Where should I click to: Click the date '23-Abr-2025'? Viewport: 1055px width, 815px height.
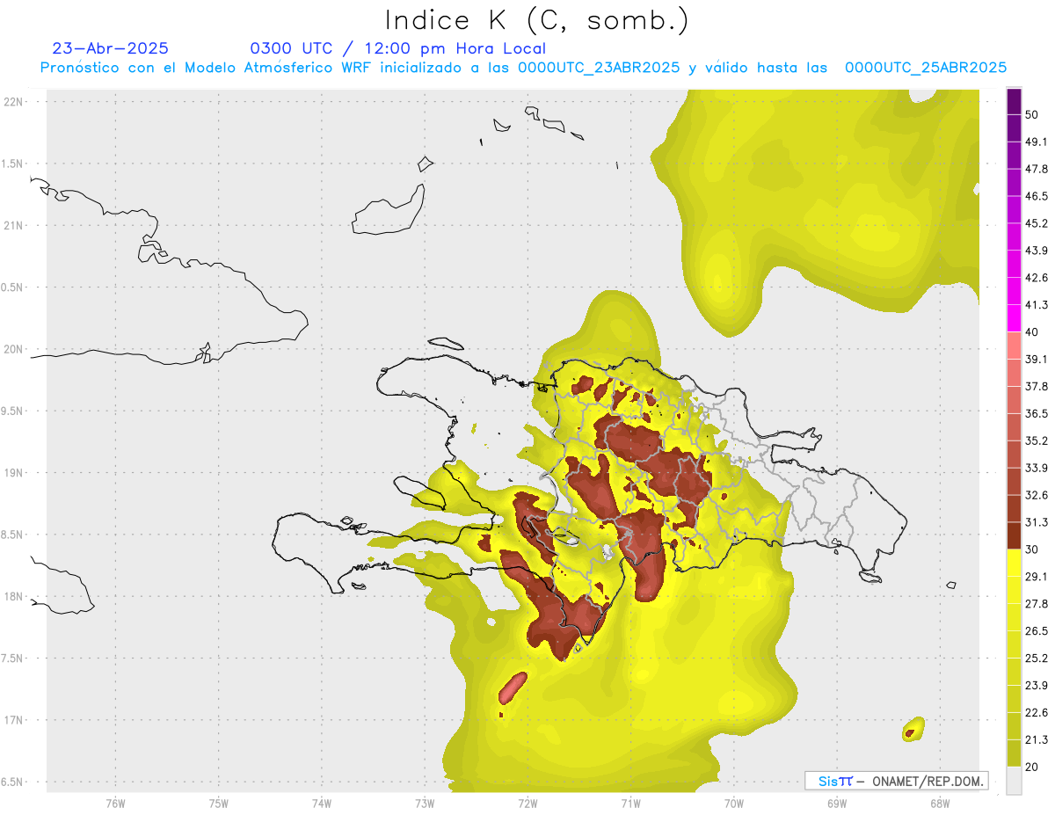point(111,48)
